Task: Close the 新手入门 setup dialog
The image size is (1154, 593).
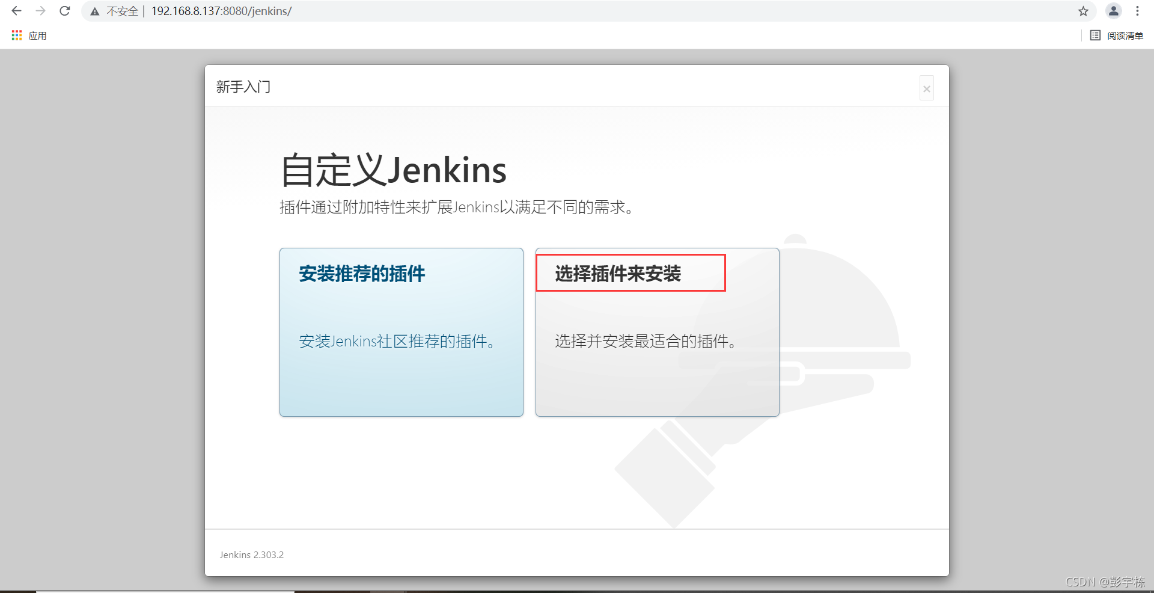Action: coord(927,88)
